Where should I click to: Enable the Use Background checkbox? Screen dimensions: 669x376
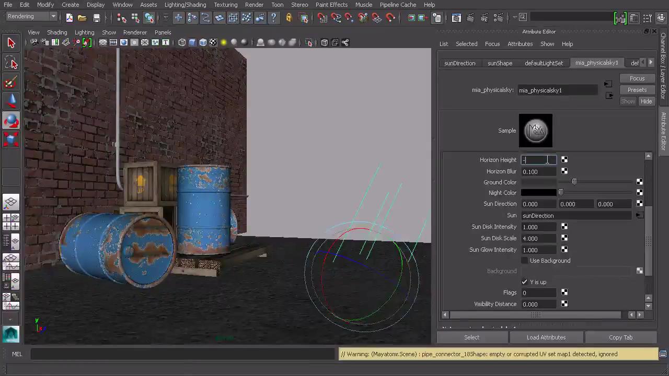(x=525, y=261)
